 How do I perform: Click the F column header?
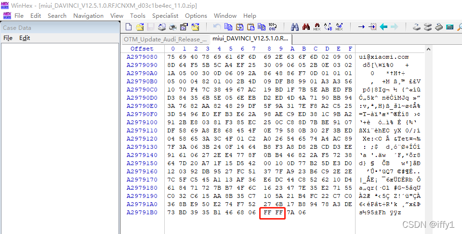350,49
